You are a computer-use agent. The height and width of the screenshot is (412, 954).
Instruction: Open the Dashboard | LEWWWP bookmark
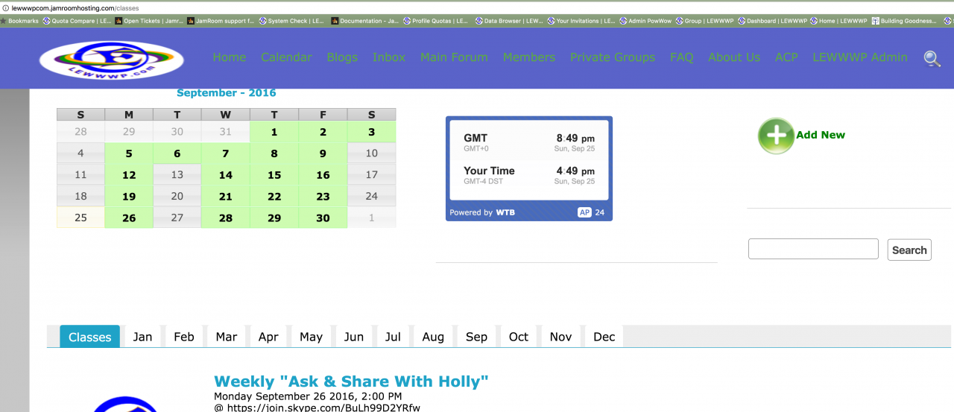(x=772, y=21)
